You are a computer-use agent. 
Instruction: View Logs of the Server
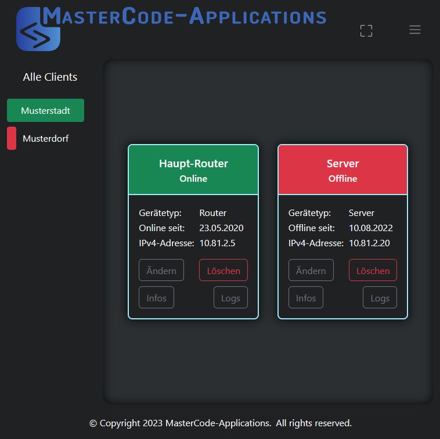click(380, 298)
